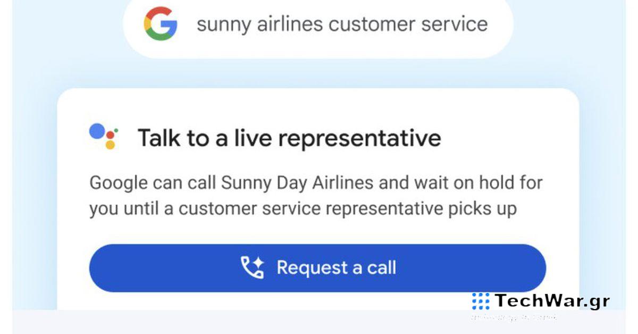638x334 pixels.
Task: Click the phone sparkle icon
Action: pos(252,268)
